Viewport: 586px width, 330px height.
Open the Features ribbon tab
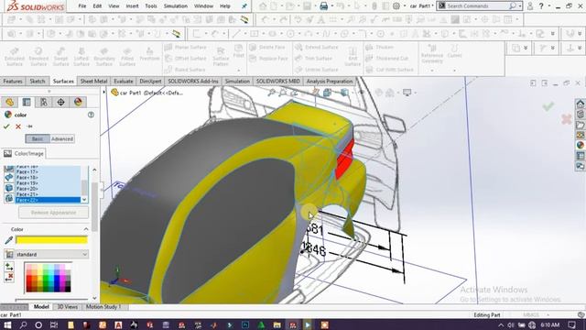click(x=13, y=82)
